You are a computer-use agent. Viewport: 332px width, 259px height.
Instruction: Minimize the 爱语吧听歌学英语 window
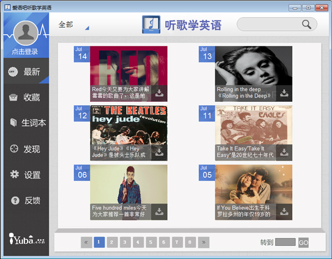pyautogui.click(x=295, y=8)
